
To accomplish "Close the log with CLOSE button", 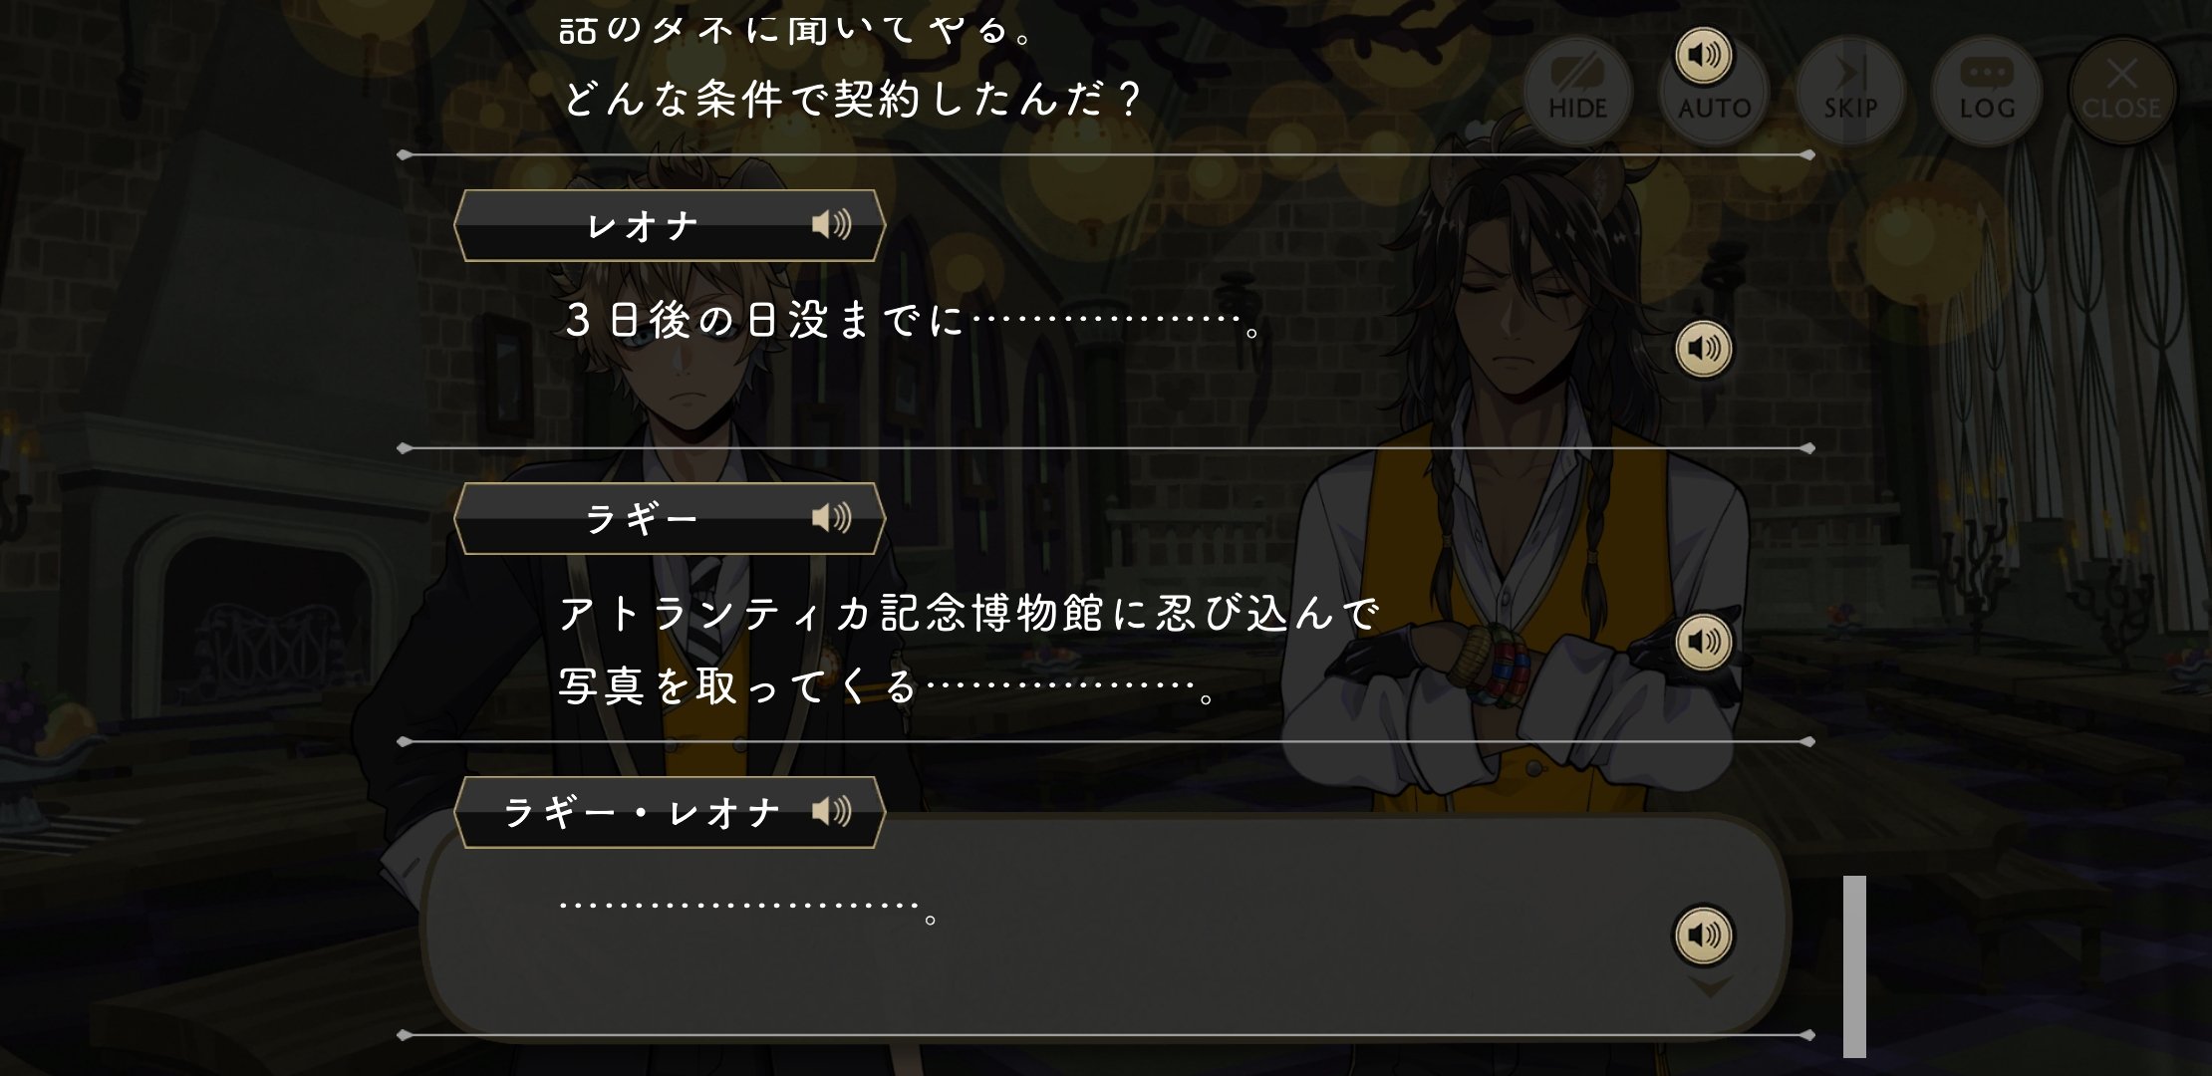I will pos(2122,91).
